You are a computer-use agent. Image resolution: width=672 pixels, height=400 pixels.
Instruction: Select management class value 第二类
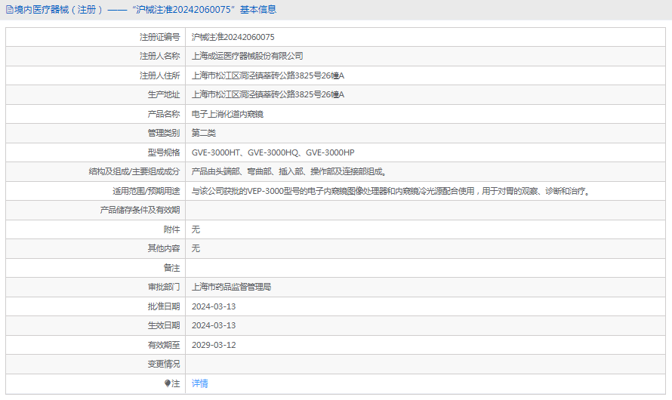coord(204,133)
